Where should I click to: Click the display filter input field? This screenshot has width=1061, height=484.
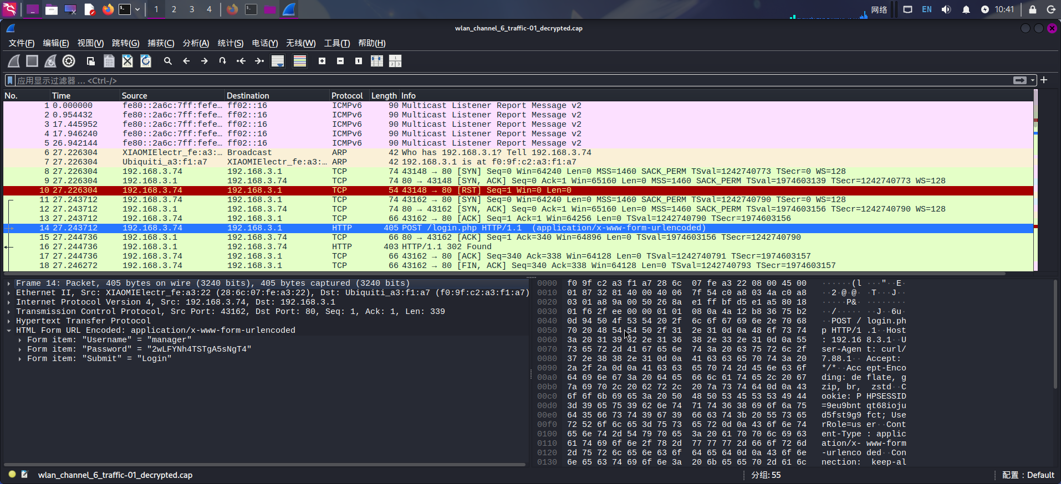pos(513,81)
